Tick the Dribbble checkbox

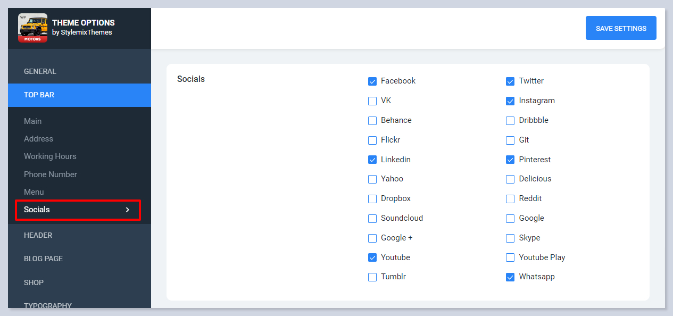[x=510, y=121]
